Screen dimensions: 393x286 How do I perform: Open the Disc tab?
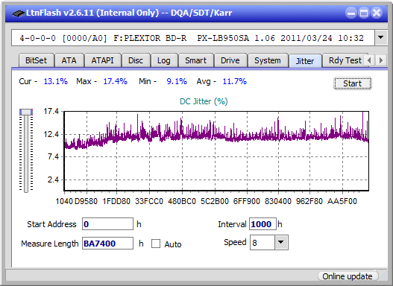coord(136,60)
